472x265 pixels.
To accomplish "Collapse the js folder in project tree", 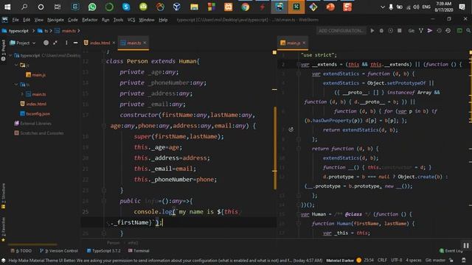I will (x=16, y=65).
